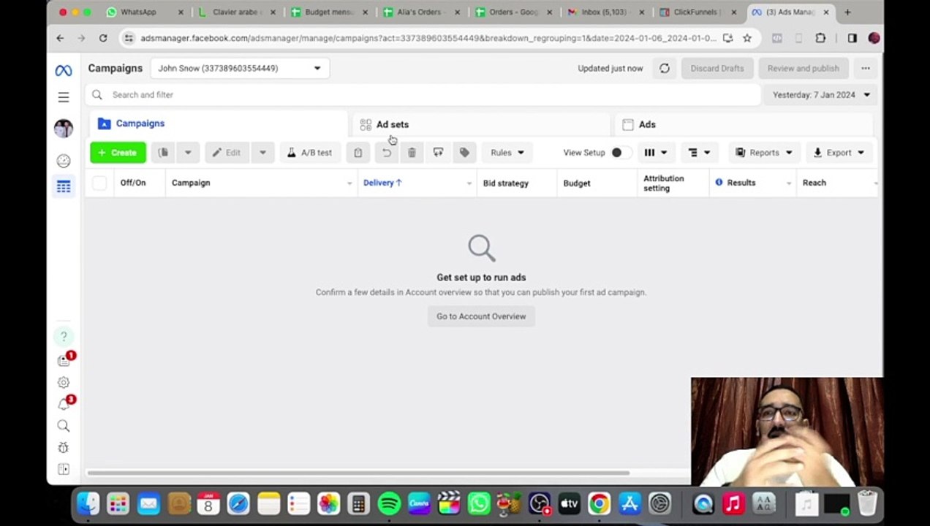
Task: Open the Reports dropdown
Action: pos(763,153)
